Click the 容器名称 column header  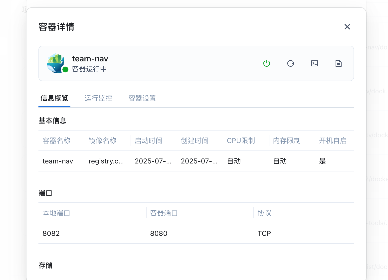[x=56, y=141]
